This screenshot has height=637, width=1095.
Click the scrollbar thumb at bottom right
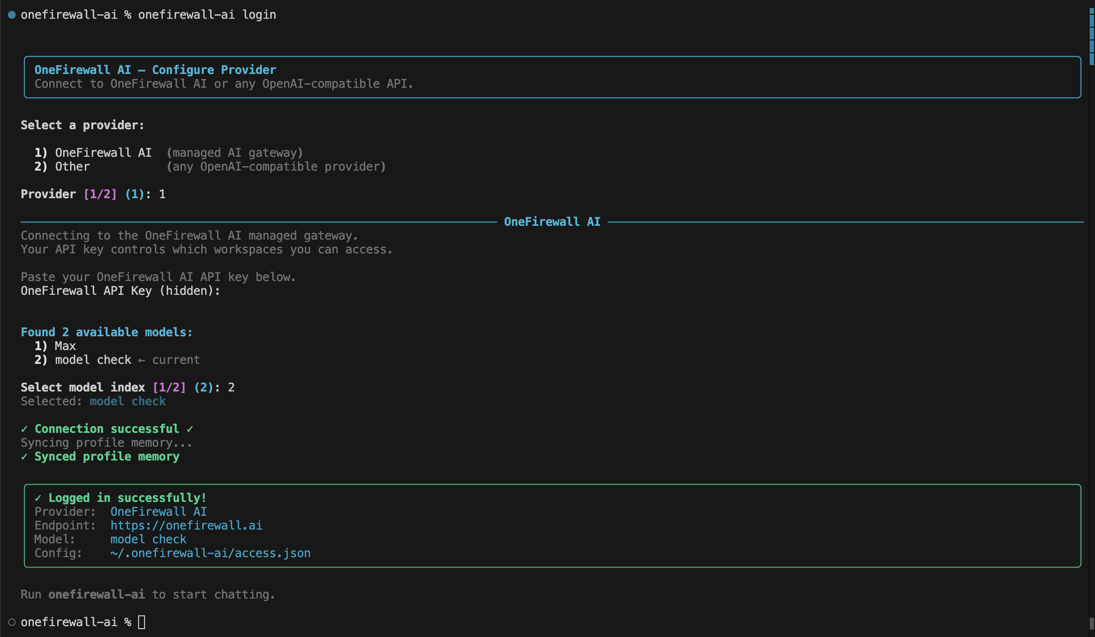click(x=1092, y=624)
